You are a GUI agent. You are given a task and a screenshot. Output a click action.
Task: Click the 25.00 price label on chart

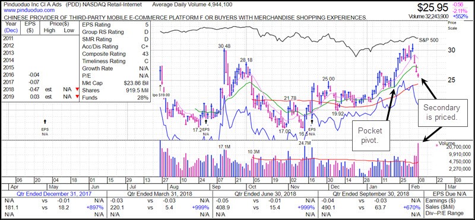328,79
